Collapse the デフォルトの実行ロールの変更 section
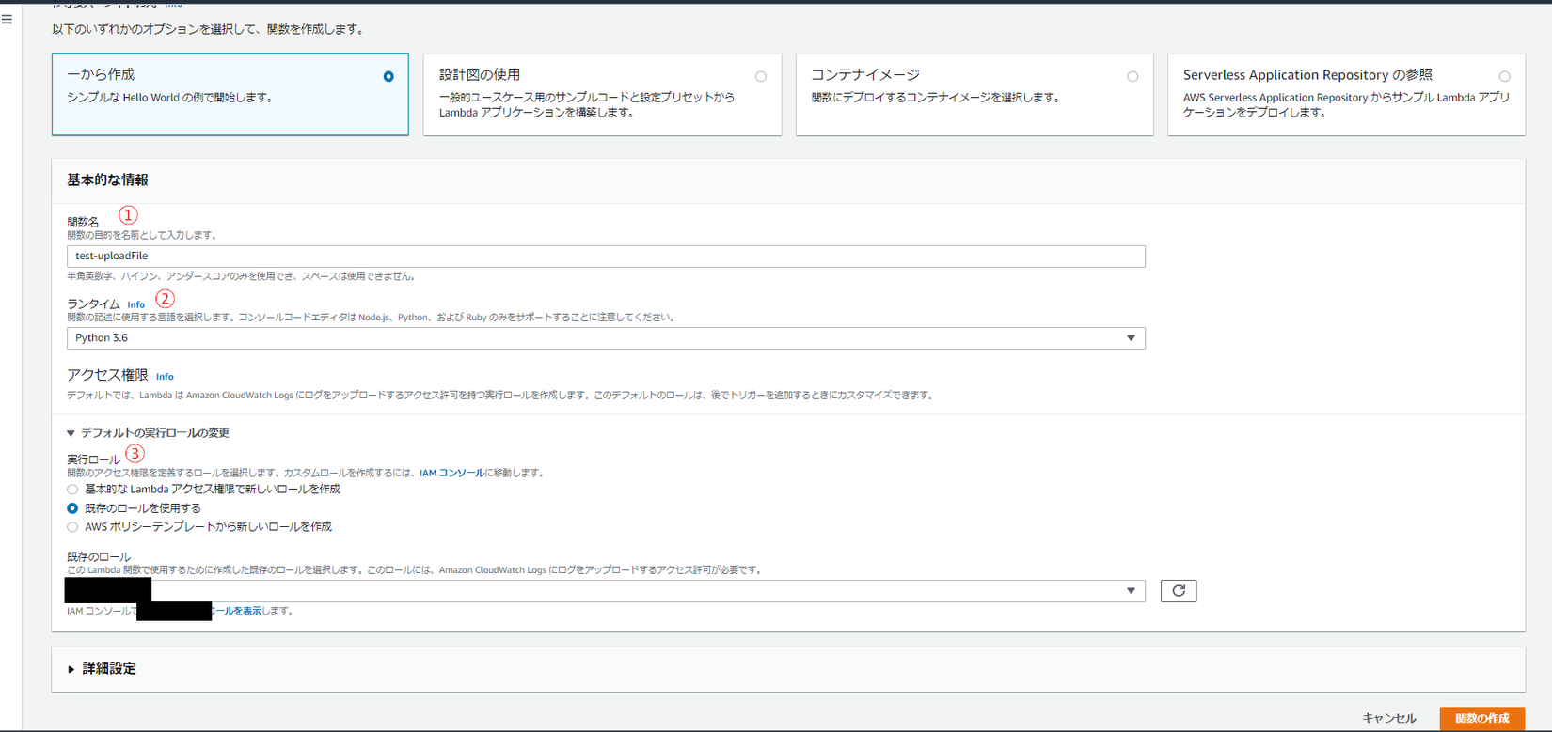This screenshot has width=1552, height=732. 149,433
